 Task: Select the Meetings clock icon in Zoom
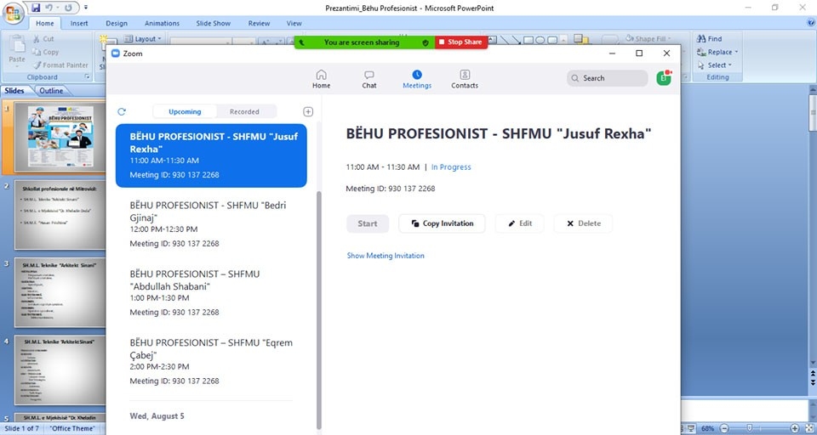[x=417, y=75]
